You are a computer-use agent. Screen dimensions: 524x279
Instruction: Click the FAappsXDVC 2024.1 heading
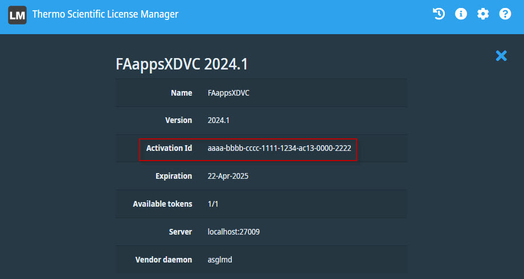click(x=182, y=64)
